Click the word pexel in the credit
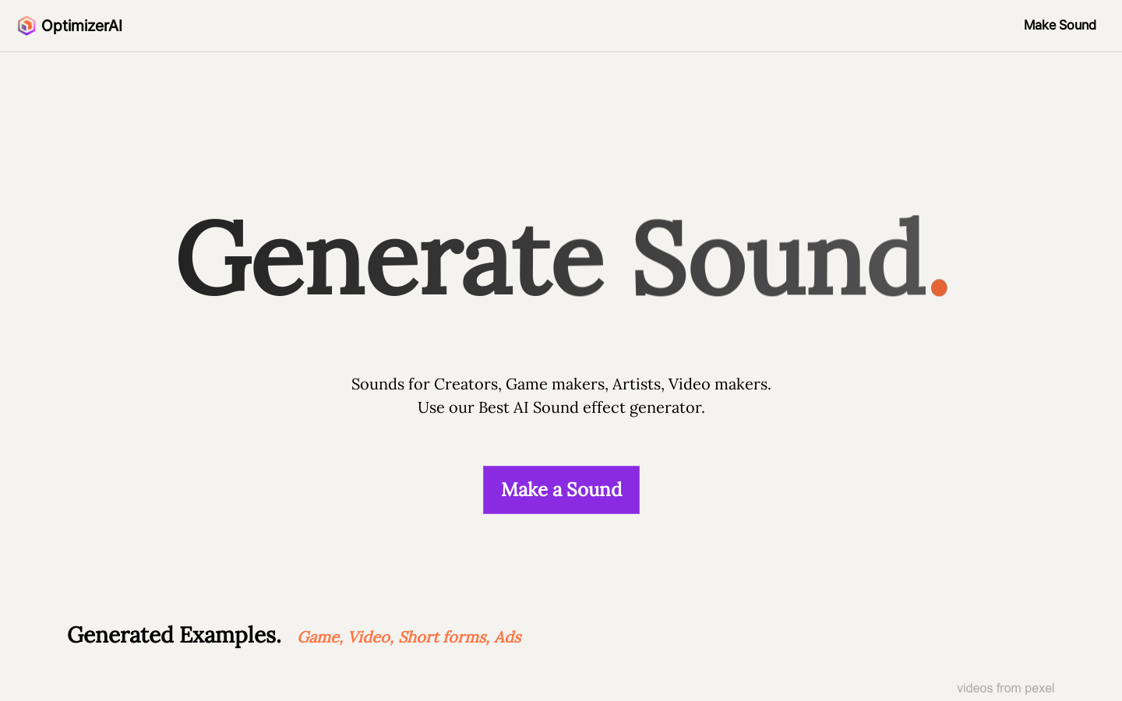The height and width of the screenshot is (701, 1122). [1039, 688]
